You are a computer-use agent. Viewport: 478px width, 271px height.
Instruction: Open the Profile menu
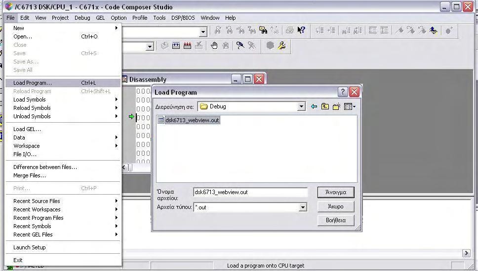click(140, 18)
